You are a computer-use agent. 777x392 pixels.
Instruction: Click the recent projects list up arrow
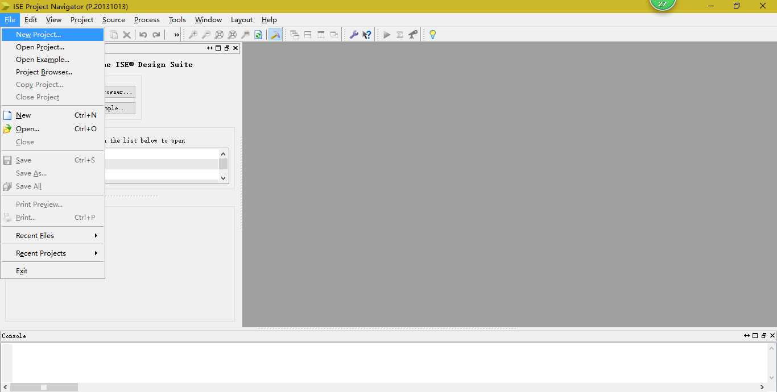[223, 154]
